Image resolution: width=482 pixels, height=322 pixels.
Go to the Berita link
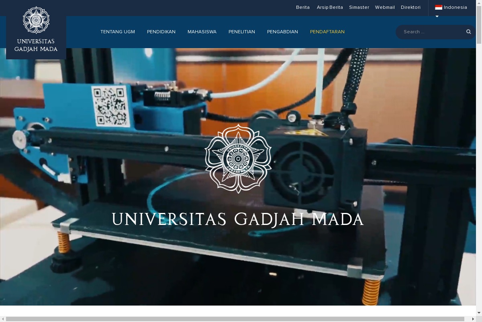tap(303, 7)
